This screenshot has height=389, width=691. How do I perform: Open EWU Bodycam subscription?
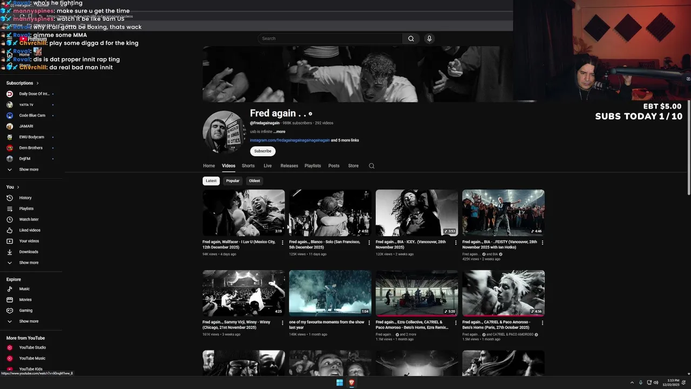pos(31,137)
